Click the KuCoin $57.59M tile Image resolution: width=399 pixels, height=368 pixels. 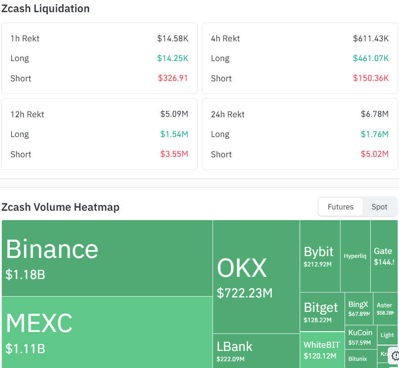click(x=361, y=337)
